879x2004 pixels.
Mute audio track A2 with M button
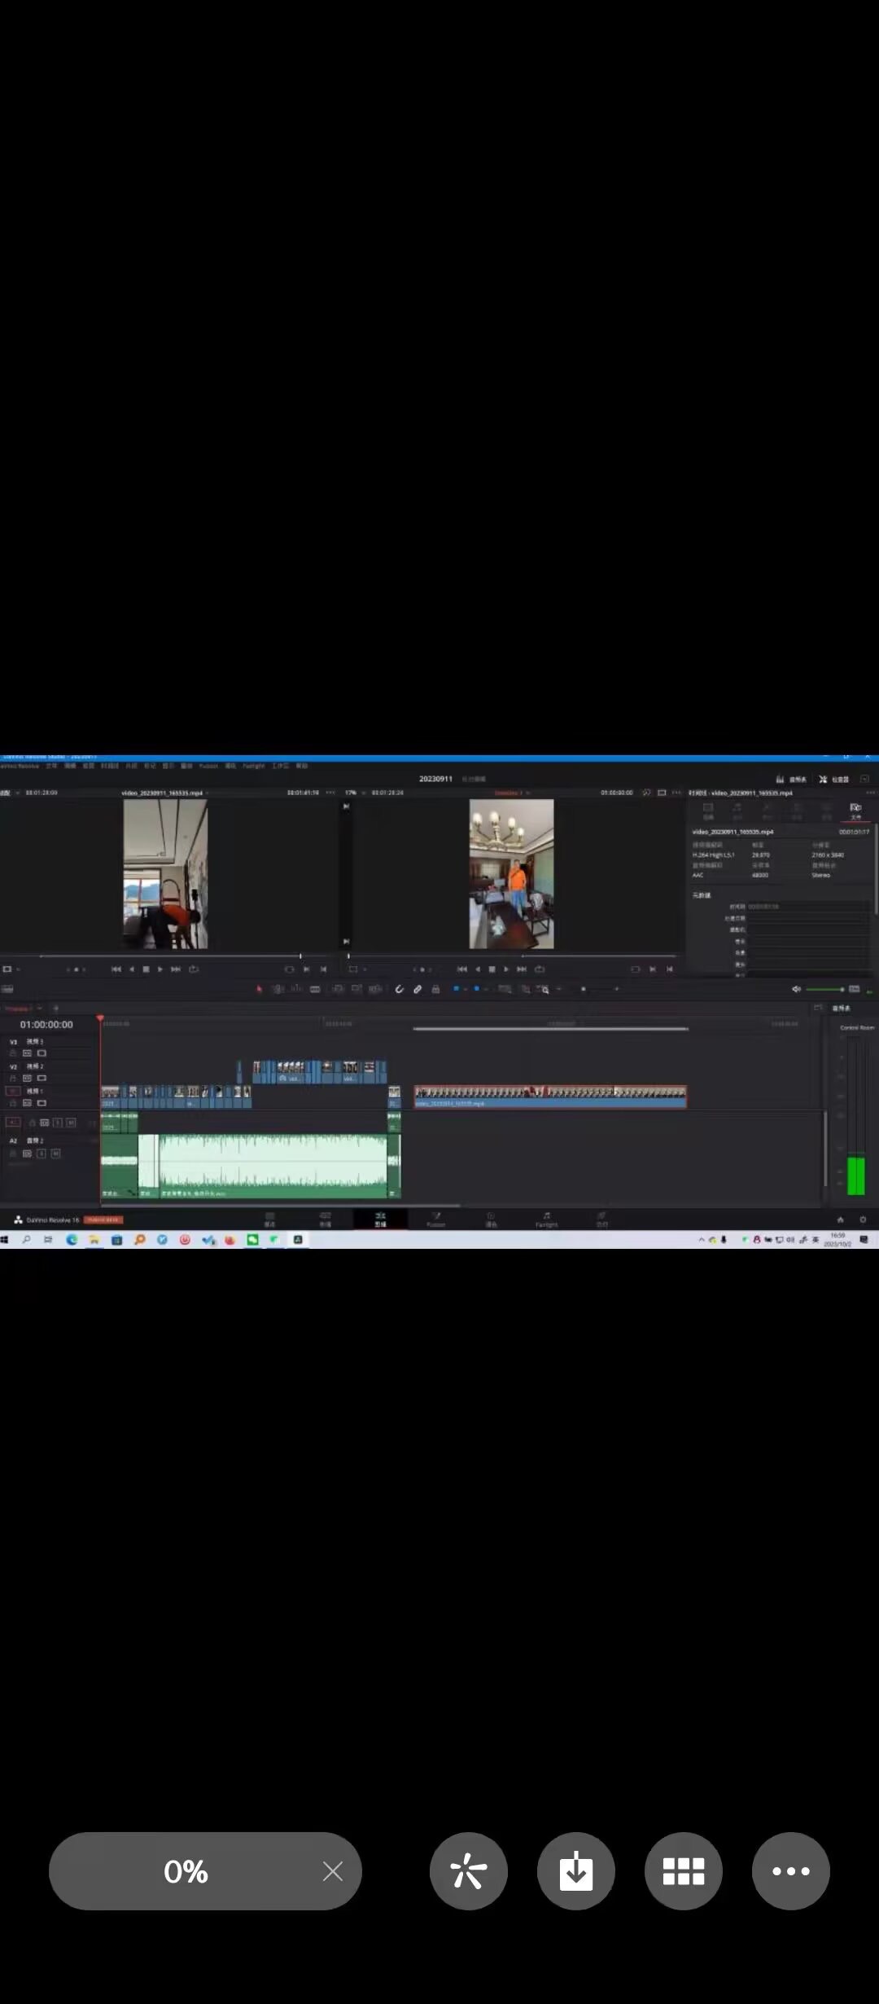(x=55, y=1154)
